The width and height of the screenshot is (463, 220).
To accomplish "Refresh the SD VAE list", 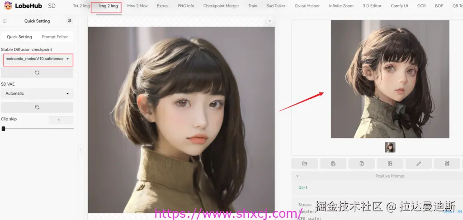I will 37,107.
